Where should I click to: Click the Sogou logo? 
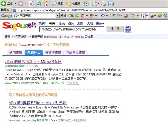19,26
